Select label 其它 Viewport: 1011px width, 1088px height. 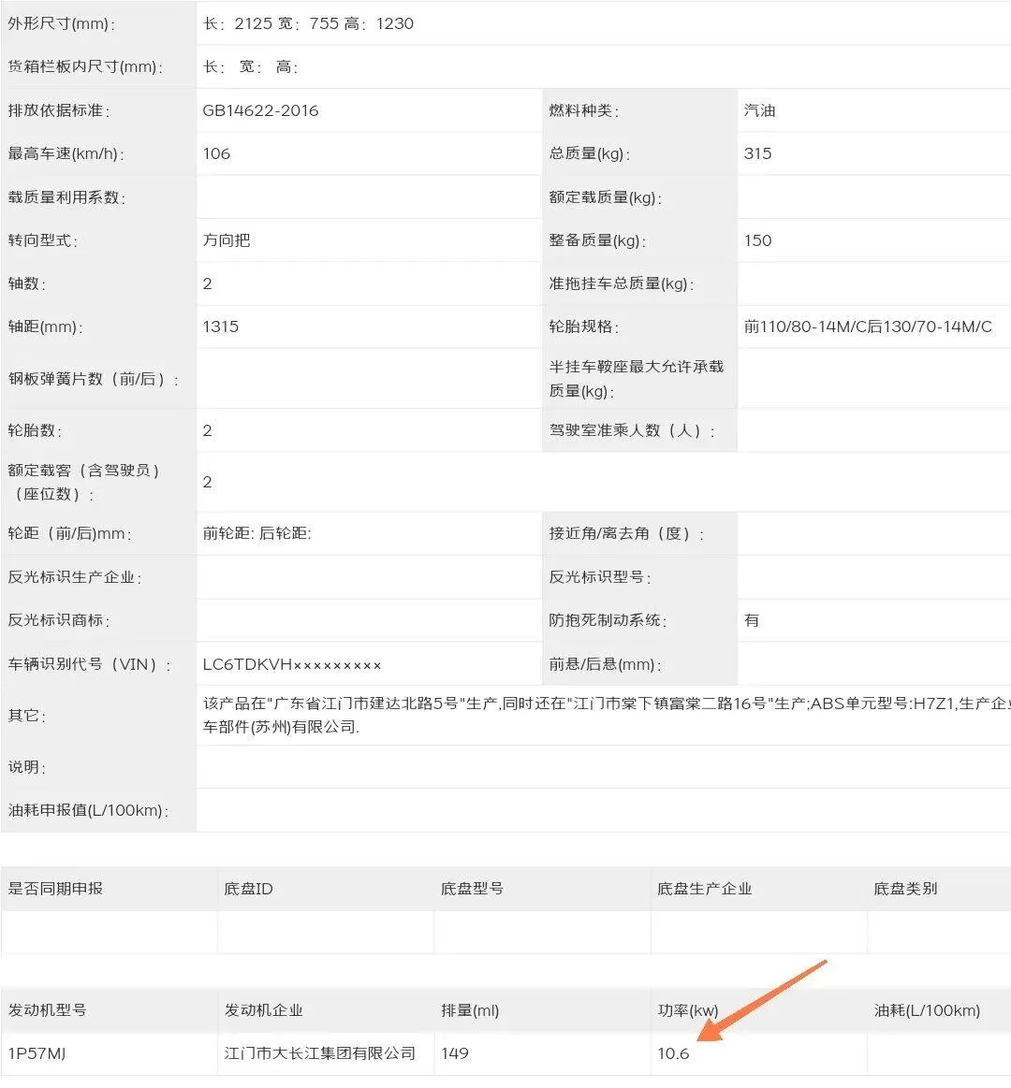point(26,716)
